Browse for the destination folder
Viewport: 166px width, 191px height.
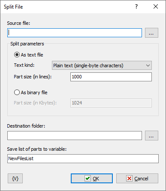pos(151,136)
